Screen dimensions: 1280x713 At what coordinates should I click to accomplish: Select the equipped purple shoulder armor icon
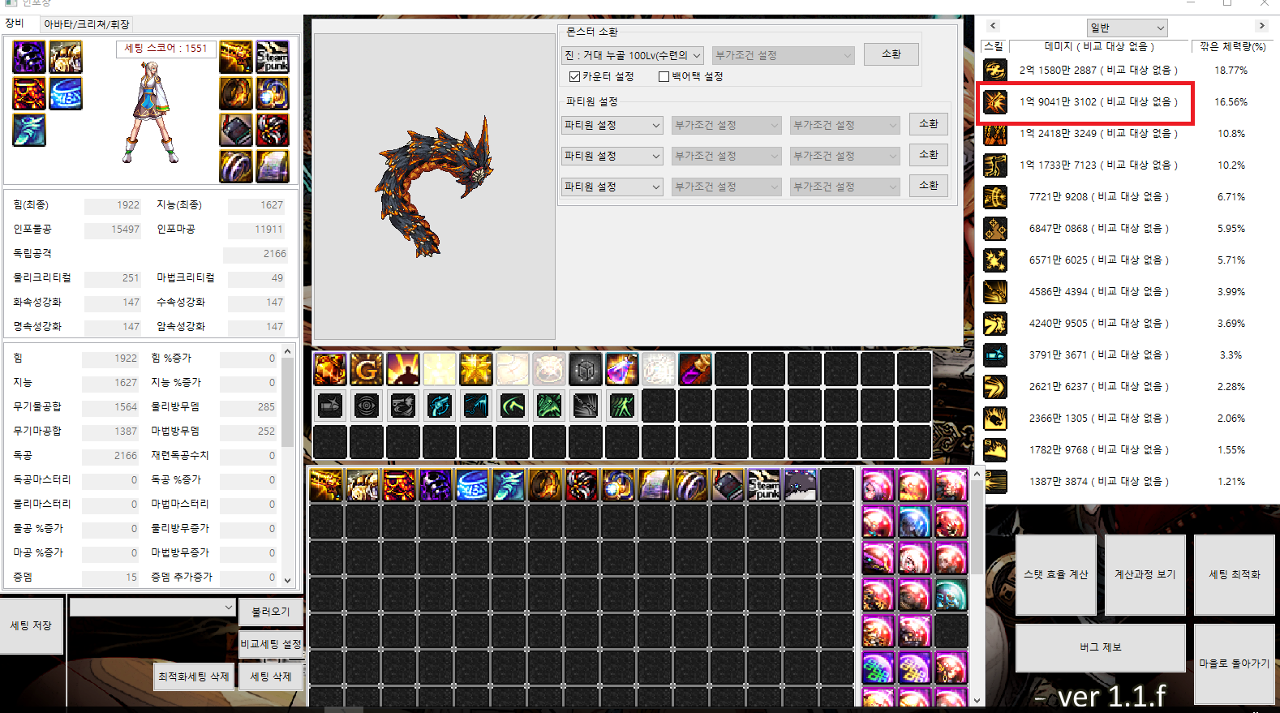29,57
